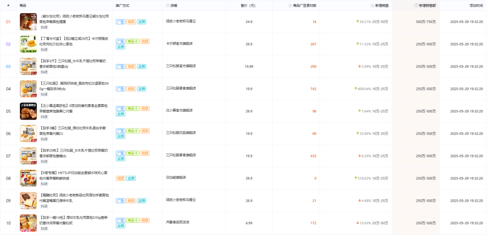Open the product thumbnail in row 01
The height and width of the screenshot is (235, 487).
[x=28, y=22]
